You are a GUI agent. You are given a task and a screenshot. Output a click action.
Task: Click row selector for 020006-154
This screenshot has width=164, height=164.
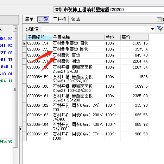(x=24, y=43)
